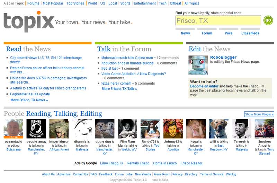The height and width of the screenshot is (183, 277).
Task: Open Taroreh's portrait avatar
Action: click(241, 129)
